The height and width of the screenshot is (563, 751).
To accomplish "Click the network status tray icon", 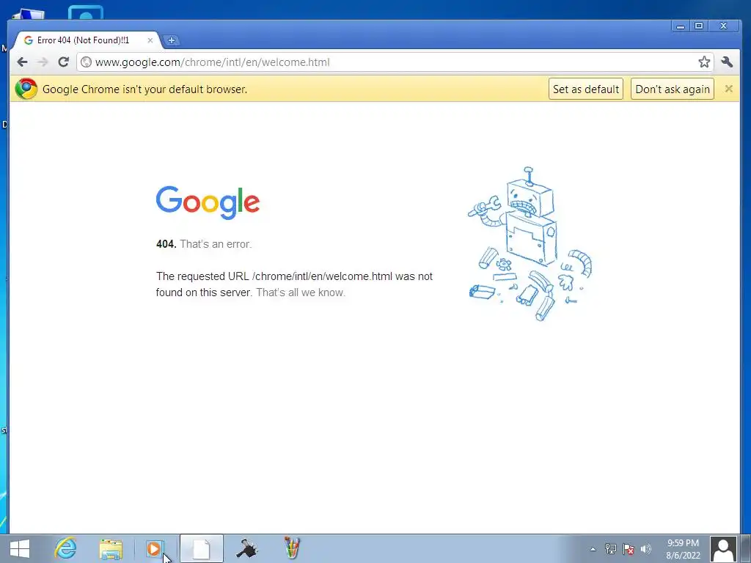I will 611,549.
